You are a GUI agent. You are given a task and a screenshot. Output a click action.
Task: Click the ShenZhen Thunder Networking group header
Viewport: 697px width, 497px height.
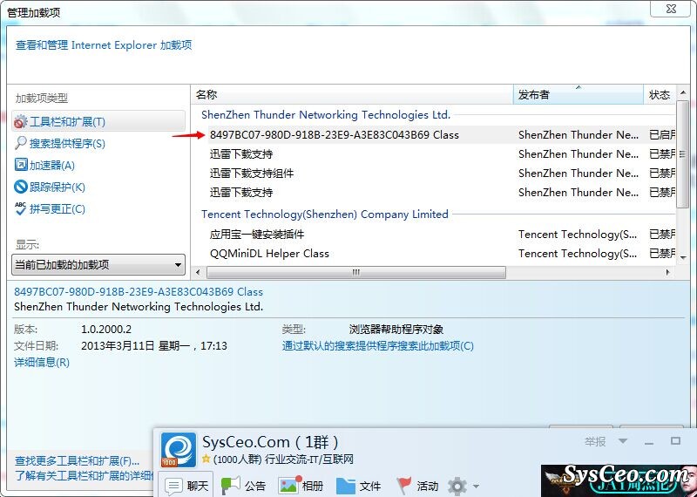pyautogui.click(x=326, y=115)
